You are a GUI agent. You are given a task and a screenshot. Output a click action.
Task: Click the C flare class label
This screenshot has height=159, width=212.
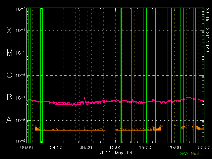tap(9, 75)
